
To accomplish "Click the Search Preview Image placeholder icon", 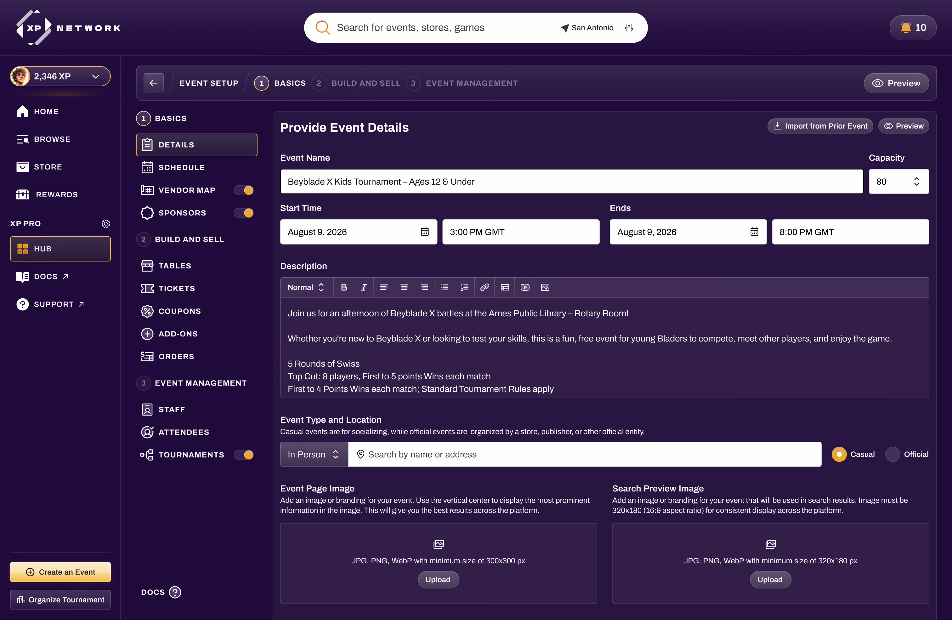I will point(770,544).
